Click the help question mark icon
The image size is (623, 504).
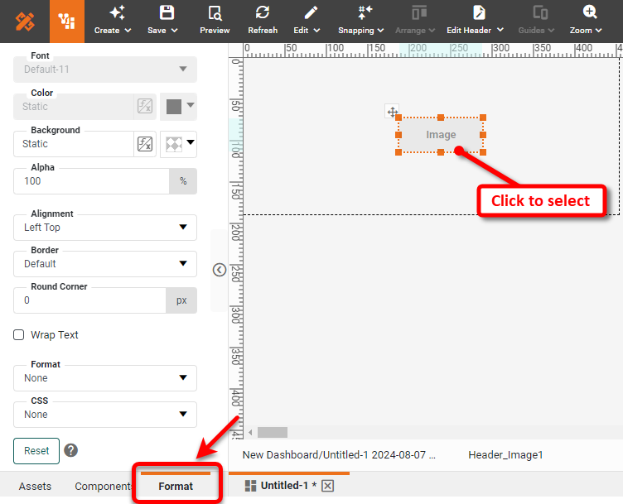pos(71,450)
